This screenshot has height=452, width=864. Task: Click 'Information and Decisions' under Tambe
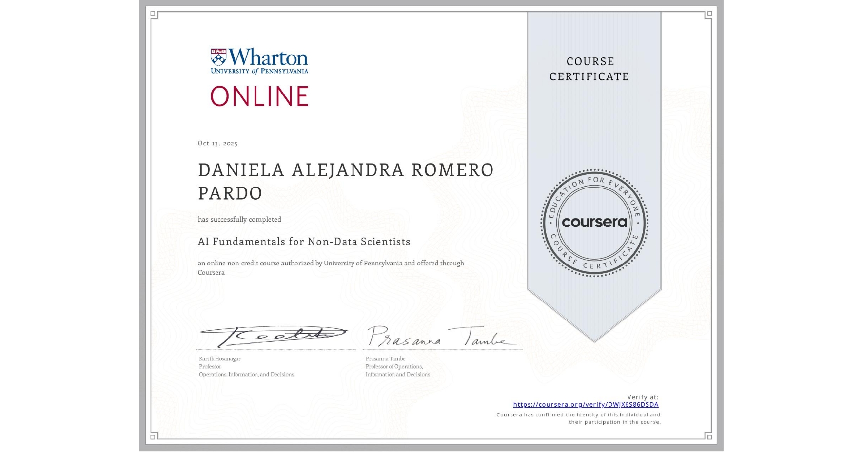click(398, 375)
